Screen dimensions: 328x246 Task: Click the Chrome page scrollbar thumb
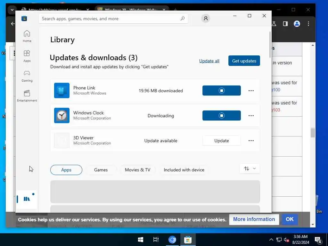pyautogui.click(x=313, y=133)
